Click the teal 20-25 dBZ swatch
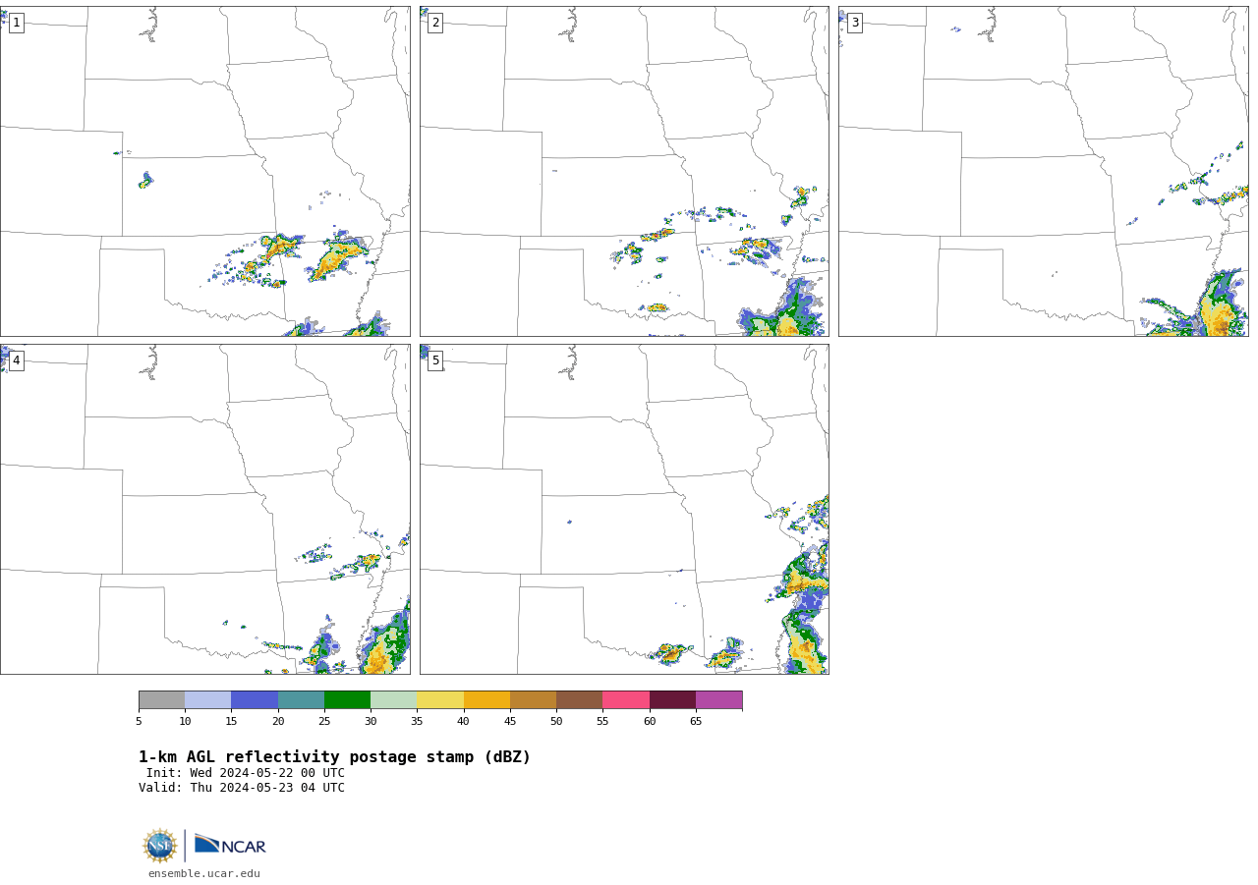The height and width of the screenshot is (885, 1258). tap(301, 699)
